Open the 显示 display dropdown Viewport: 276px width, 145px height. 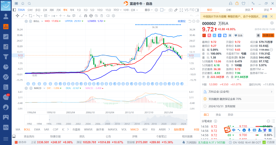pos(148,10)
